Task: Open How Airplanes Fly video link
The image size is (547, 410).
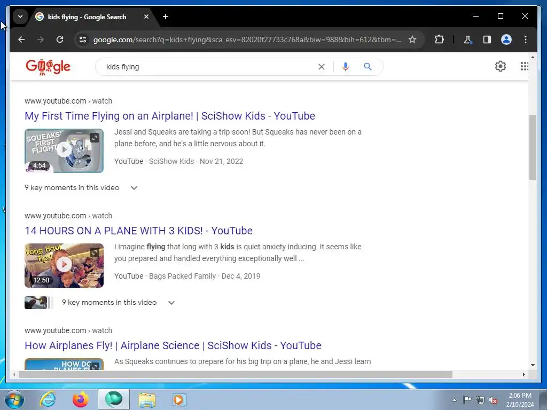Action: click(x=173, y=345)
